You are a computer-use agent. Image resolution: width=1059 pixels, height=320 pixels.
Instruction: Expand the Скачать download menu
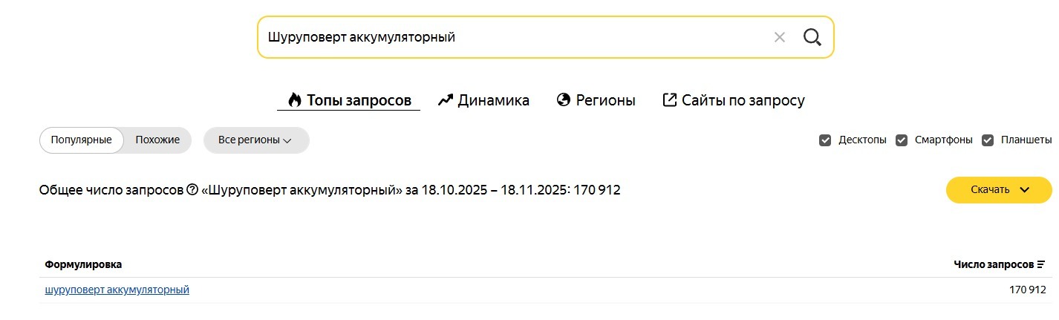click(x=998, y=189)
